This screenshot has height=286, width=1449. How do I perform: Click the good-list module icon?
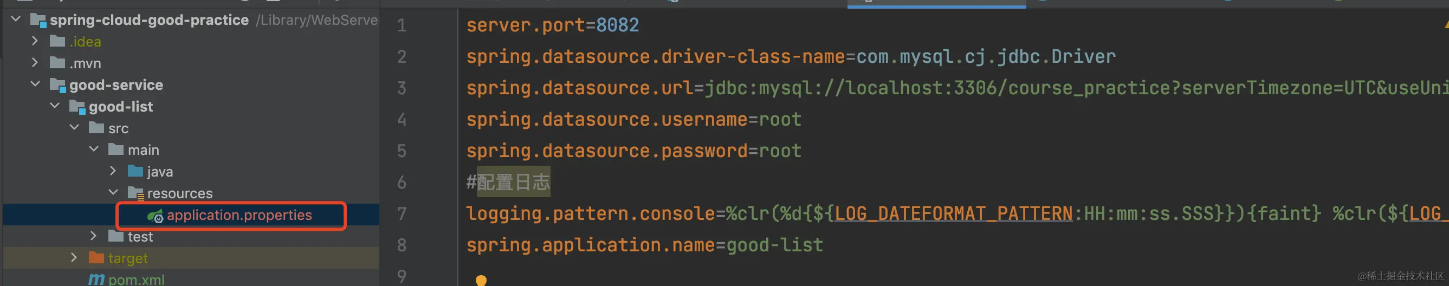pyautogui.click(x=77, y=107)
